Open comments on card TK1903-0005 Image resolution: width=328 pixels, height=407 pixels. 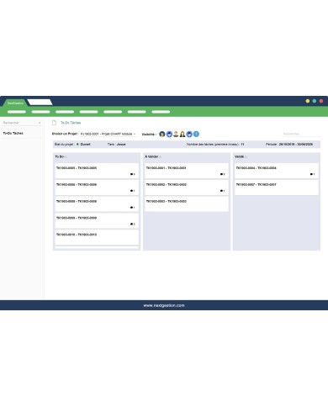(132, 174)
